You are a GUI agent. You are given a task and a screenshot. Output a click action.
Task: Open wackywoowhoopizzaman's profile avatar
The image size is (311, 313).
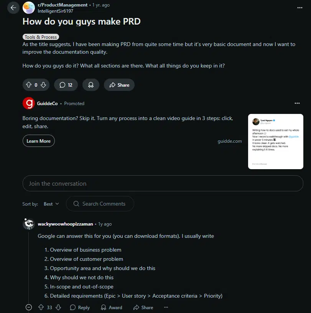(x=28, y=224)
